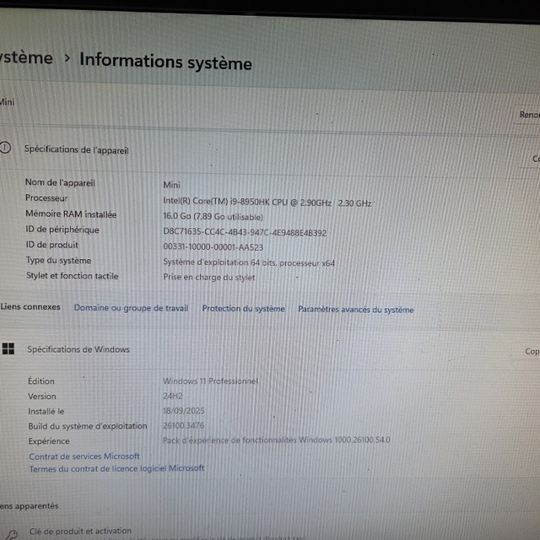The width and height of the screenshot is (540, 540).
Task: Select the Type du système label
Action: pos(58,261)
